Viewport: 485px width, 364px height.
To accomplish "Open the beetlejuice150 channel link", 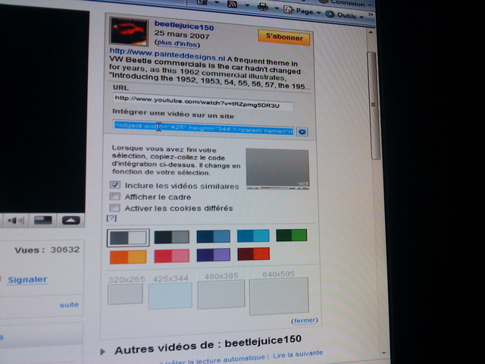I will tap(184, 26).
